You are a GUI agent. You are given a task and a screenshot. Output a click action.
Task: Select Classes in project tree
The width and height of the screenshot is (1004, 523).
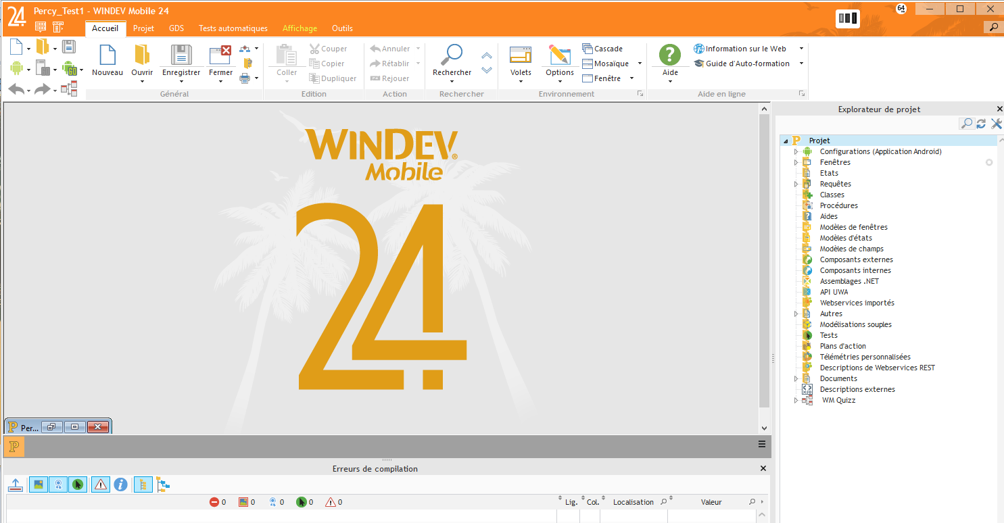point(832,195)
